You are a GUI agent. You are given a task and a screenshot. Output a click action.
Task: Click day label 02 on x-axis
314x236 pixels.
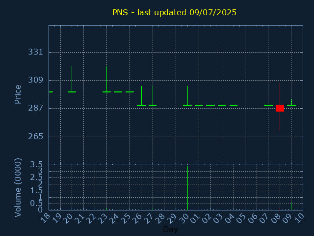click(207, 218)
